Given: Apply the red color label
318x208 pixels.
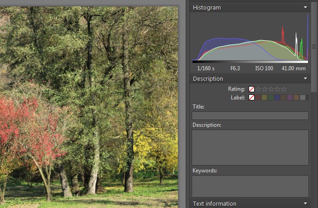Looking at the screenshot, I should 258,98.
